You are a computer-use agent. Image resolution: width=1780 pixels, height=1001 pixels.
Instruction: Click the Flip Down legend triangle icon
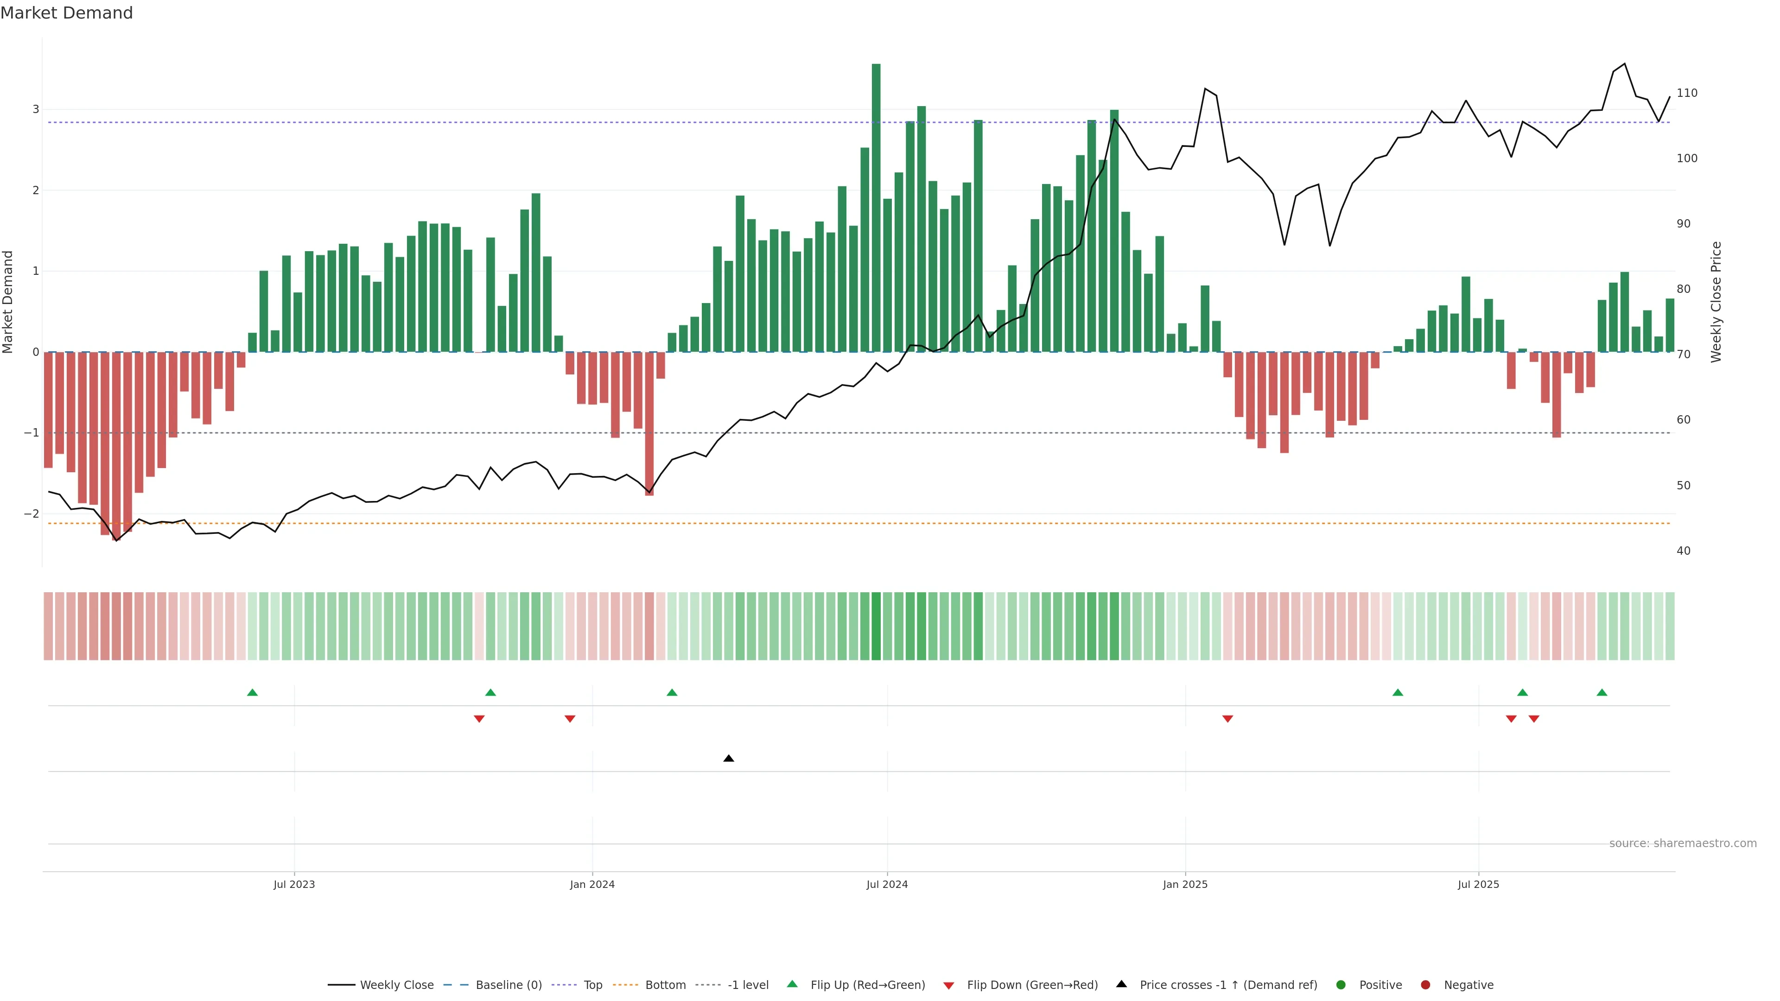[949, 986]
